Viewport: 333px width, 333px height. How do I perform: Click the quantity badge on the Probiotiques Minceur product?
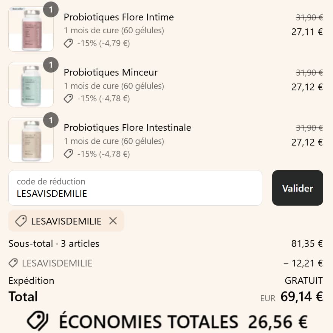(x=50, y=65)
